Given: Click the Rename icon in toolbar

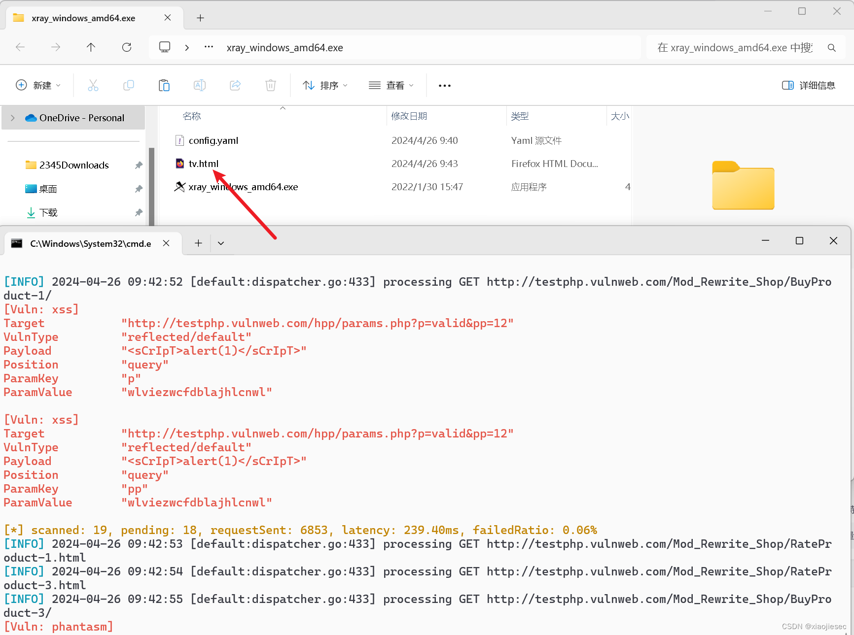Looking at the screenshot, I should tap(200, 85).
